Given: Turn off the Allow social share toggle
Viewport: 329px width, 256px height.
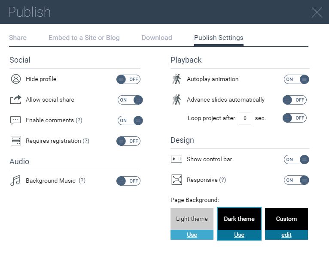Looking at the screenshot, I should pos(130,100).
